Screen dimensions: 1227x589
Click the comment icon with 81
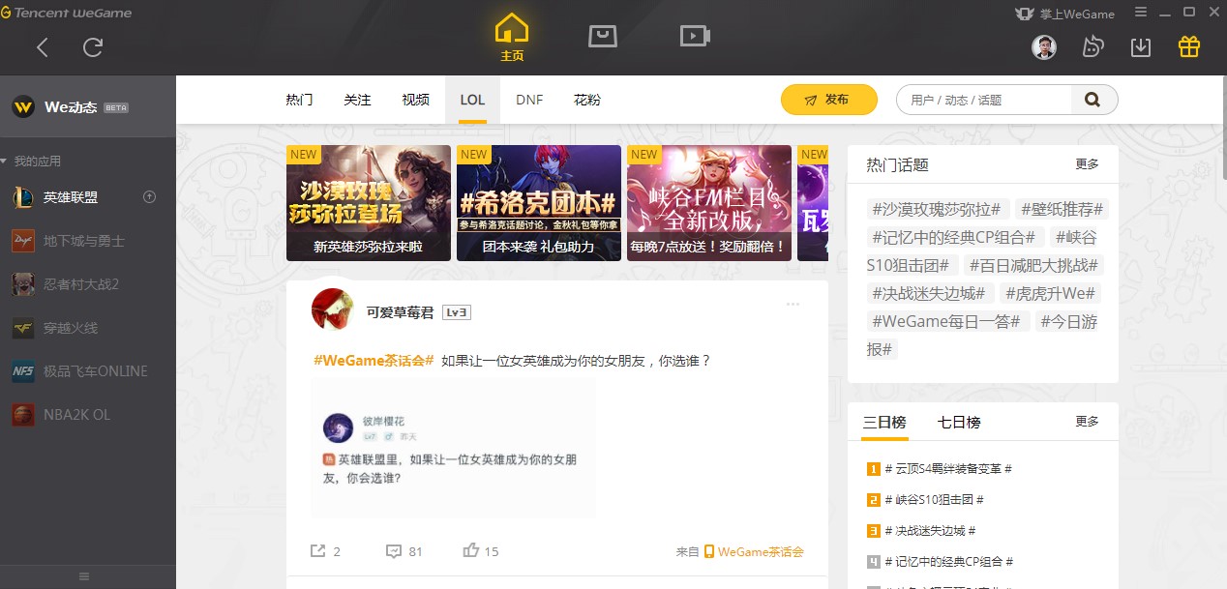pos(404,551)
